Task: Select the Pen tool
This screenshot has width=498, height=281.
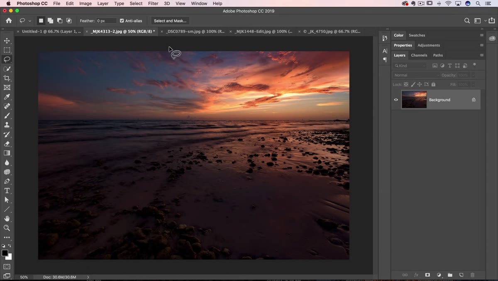Action: coord(7,181)
